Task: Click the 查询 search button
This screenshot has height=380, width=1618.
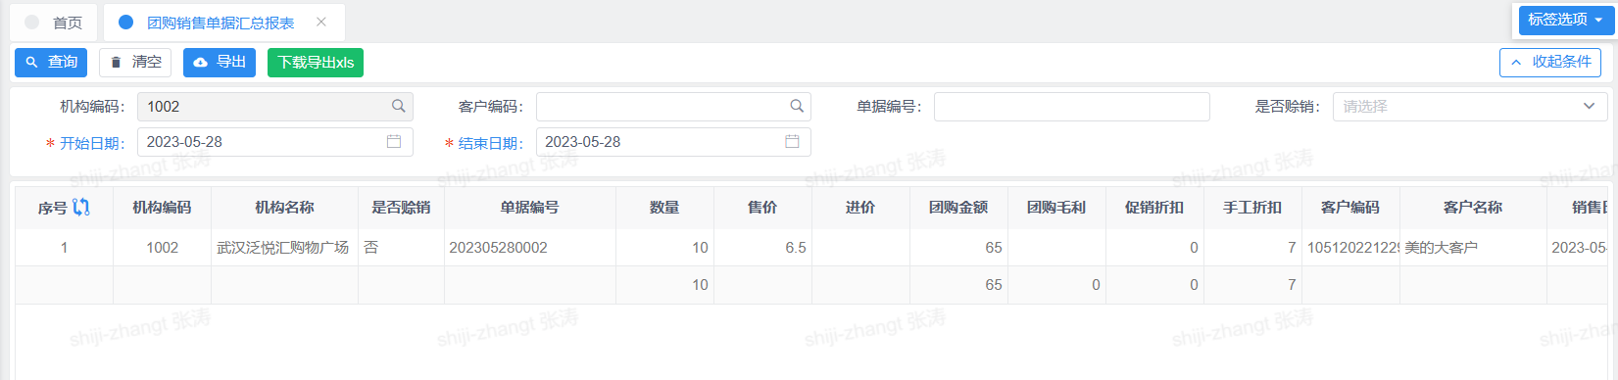Action: click(51, 63)
